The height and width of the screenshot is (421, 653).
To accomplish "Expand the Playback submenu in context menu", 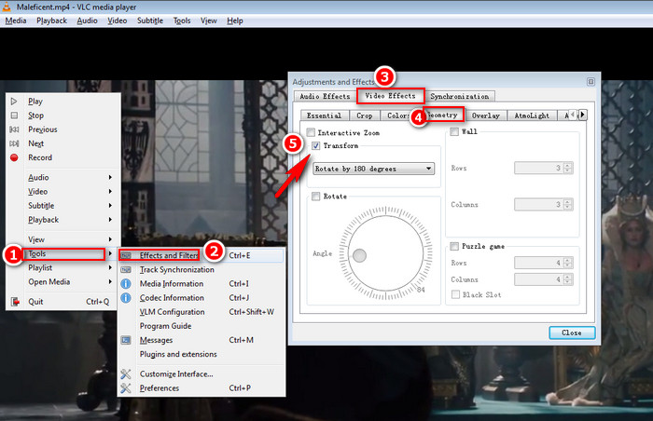I will tap(63, 220).
